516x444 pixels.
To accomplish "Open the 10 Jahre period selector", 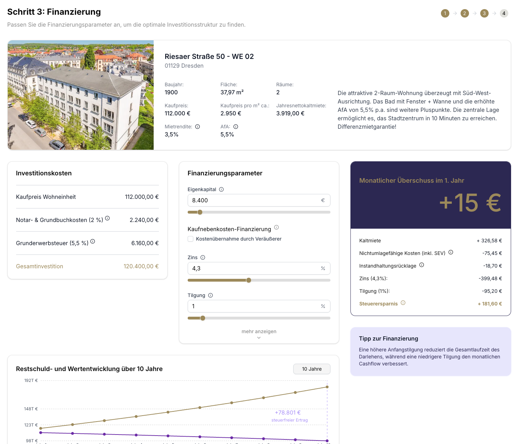I will (311, 369).
